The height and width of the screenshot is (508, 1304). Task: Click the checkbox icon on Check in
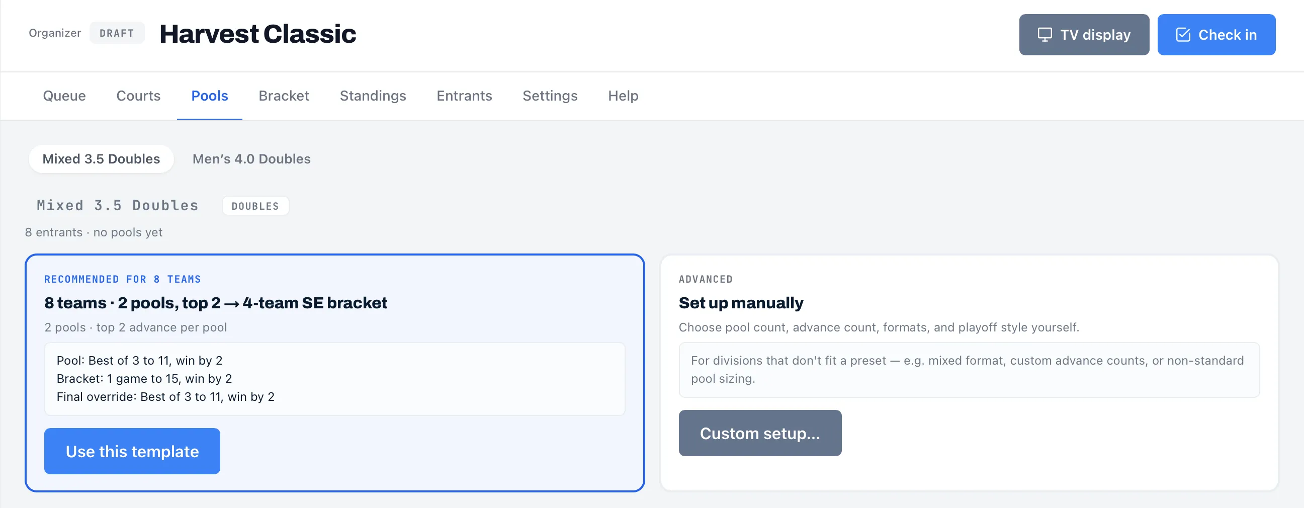pos(1182,34)
